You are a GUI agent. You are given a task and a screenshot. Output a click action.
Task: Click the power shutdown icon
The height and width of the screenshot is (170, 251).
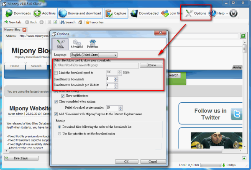233,13
